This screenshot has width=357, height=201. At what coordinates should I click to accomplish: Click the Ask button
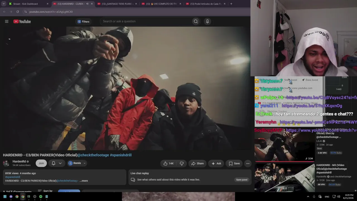point(216,164)
